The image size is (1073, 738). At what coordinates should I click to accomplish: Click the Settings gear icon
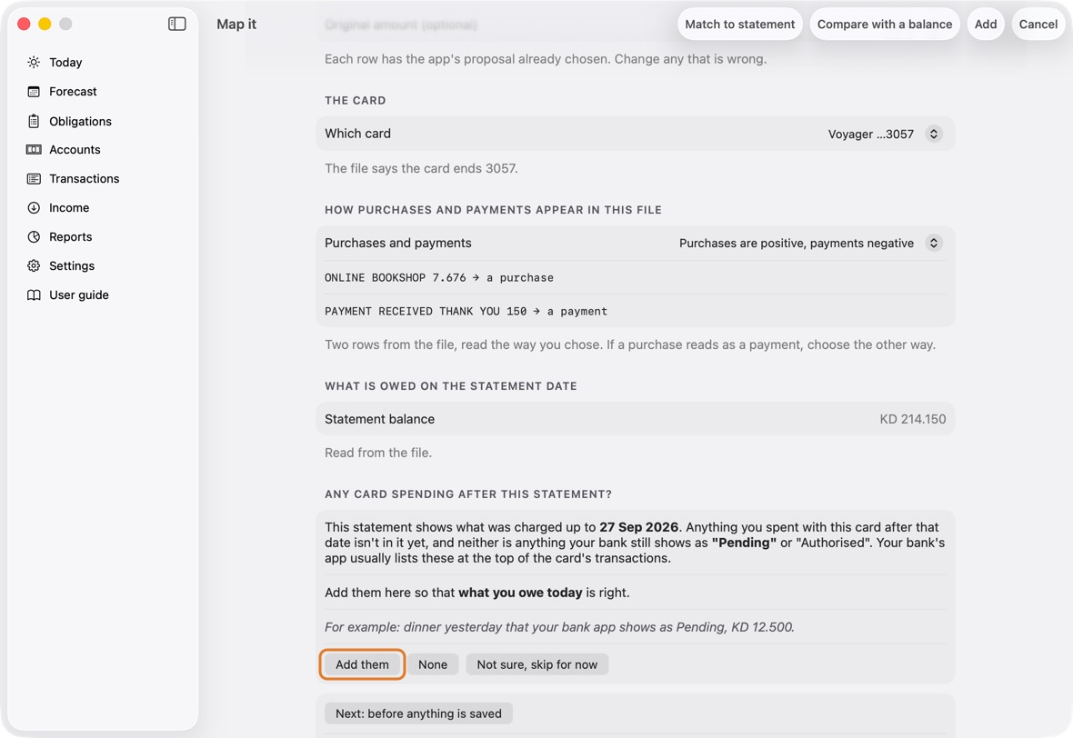(34, 266)
